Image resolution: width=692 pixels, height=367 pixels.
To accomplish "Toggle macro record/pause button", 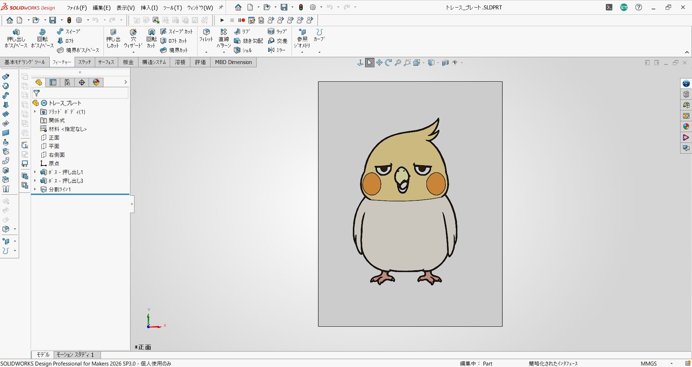I will click(x=241, y=20).
